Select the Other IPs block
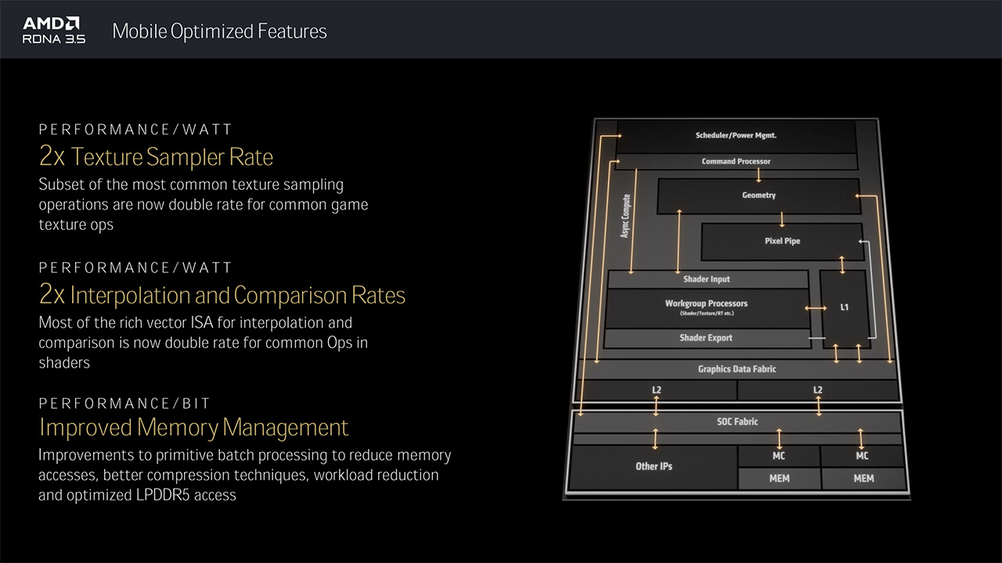The image size is (1002, 563). (654, 466)
